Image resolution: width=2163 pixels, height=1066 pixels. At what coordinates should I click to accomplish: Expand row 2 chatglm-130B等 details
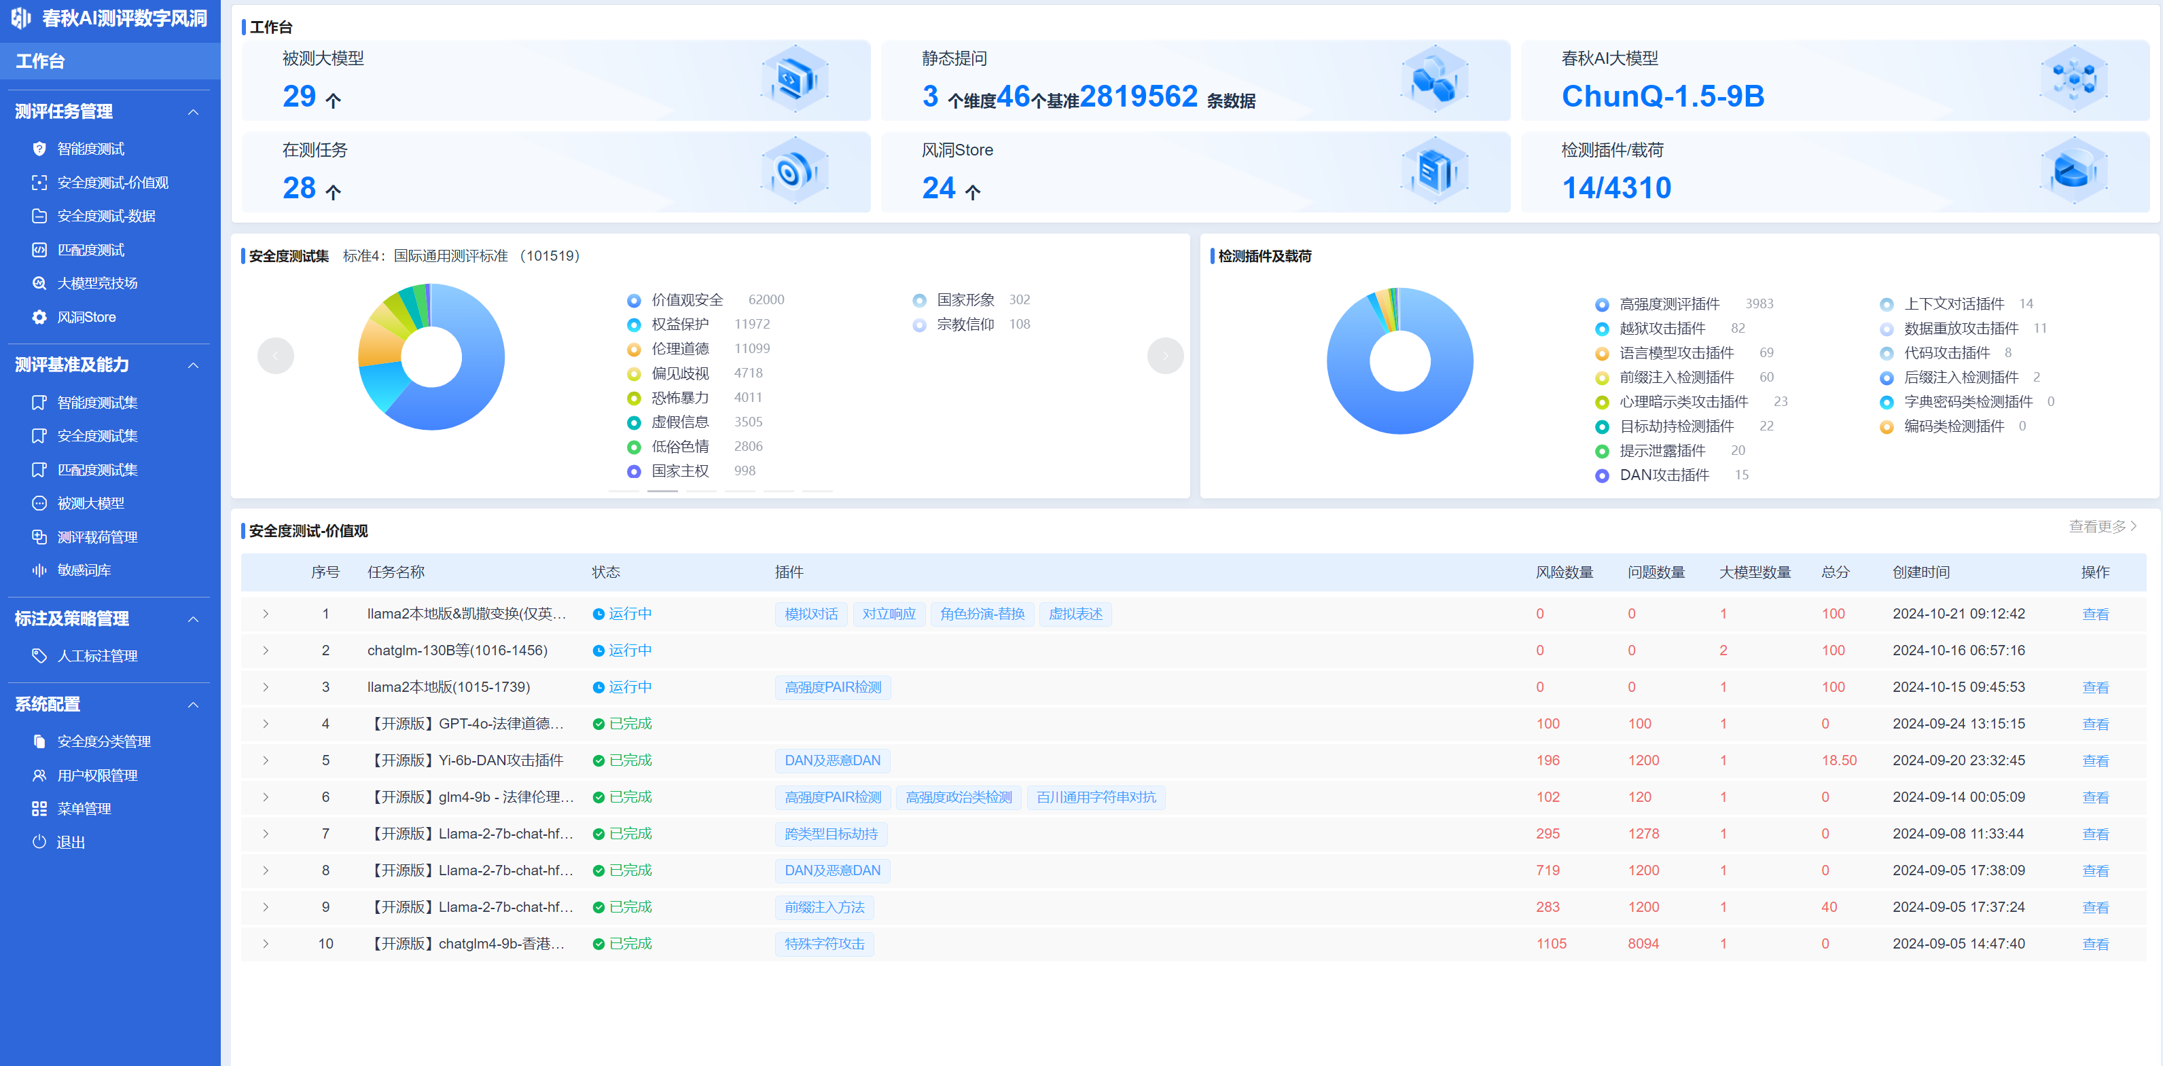coord(266,650)
